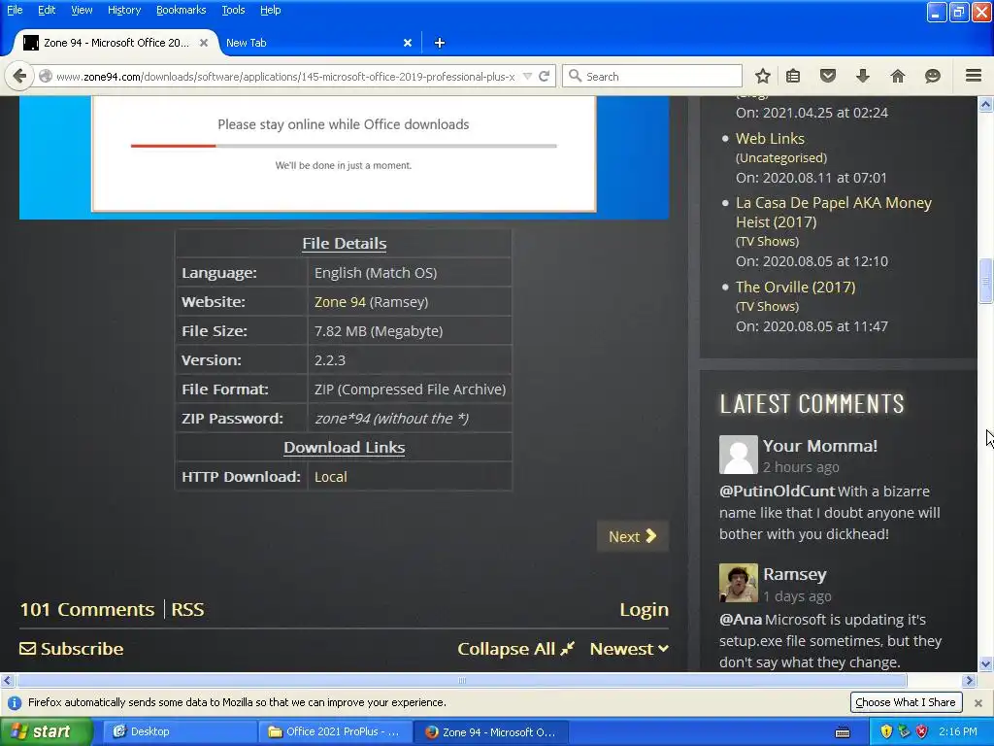Open the Zone 94 website link
This screenshot has width=994, height=746.
tap(340, 302)
